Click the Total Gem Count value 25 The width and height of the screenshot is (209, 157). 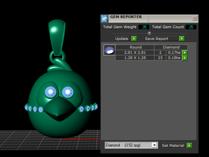[x=191, y=27]
